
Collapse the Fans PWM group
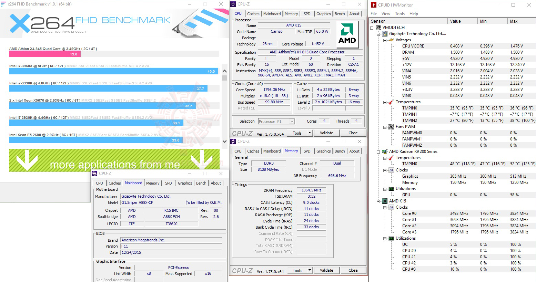[385, 127]
